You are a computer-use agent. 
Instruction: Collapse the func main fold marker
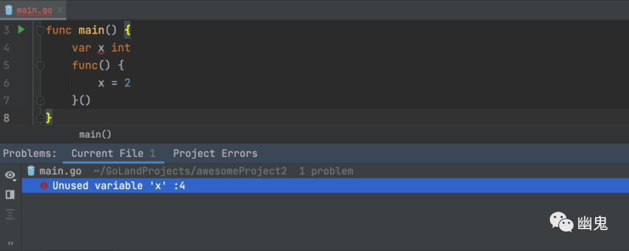40,30
